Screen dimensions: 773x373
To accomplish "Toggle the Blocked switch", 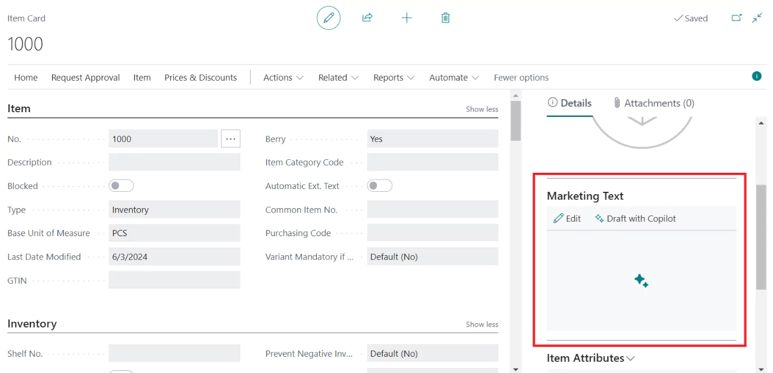I will point(121,186).
